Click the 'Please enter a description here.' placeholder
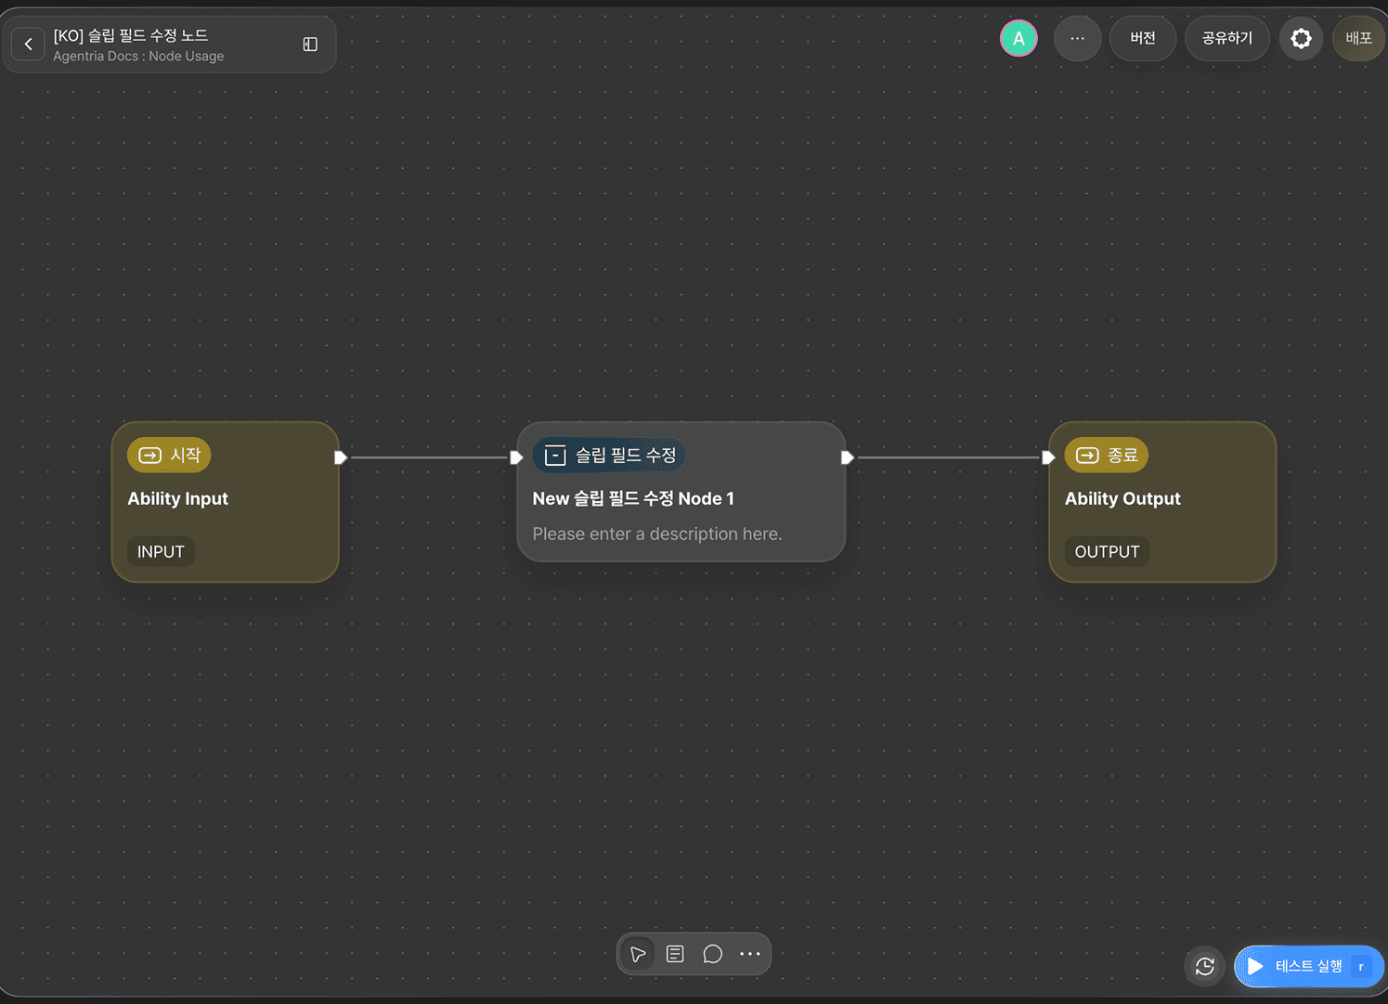The width and height of the screenshot is (1388, 1004). pos(657,534)
